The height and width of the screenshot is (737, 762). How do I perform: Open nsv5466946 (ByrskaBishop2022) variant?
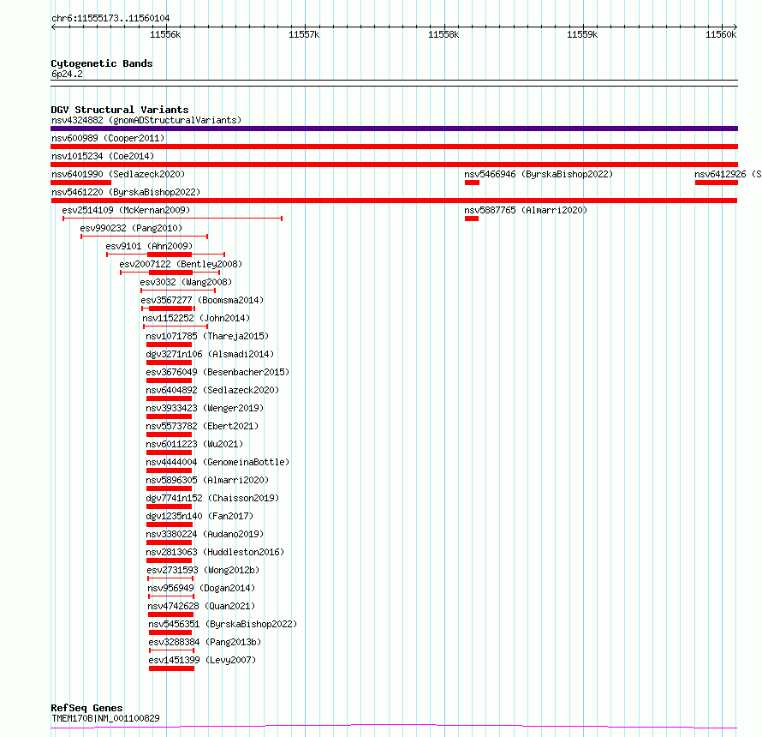point(539,174)
